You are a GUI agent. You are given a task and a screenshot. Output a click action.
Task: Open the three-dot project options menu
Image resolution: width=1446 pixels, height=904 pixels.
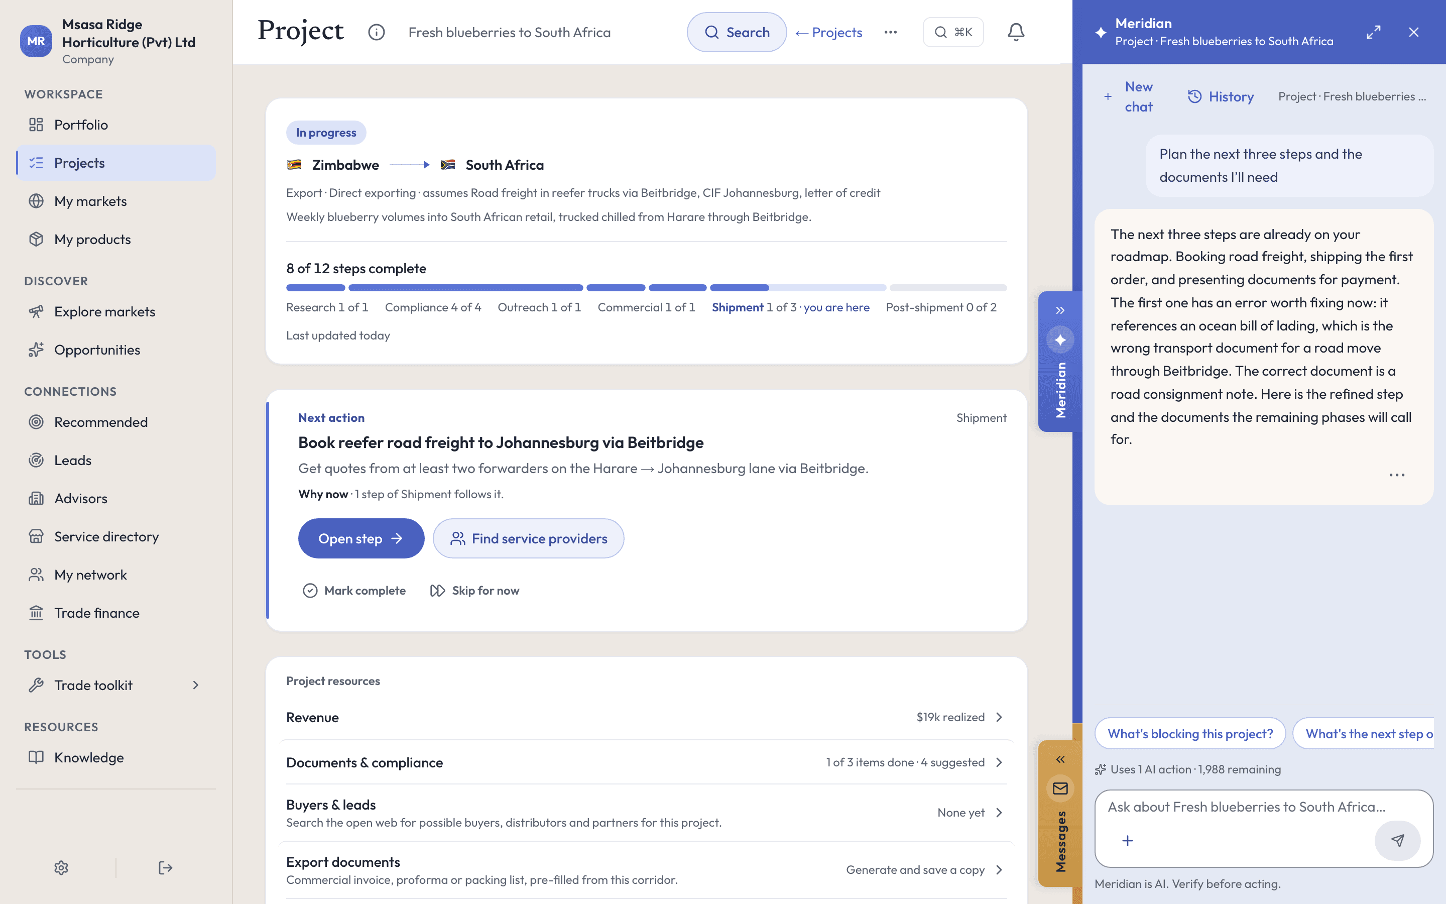(890, 32)
